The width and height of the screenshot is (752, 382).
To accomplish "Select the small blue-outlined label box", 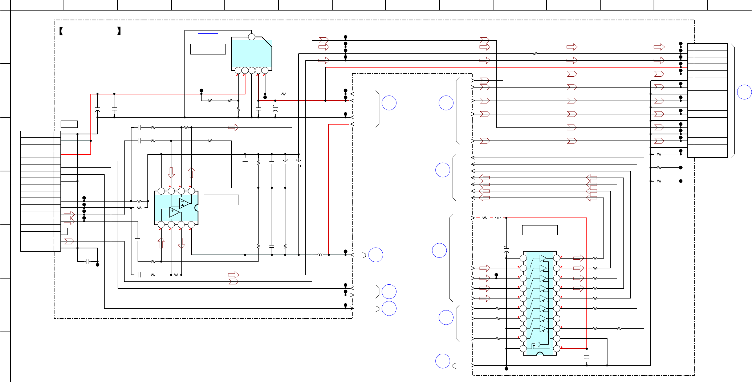I will coord(208,37).
